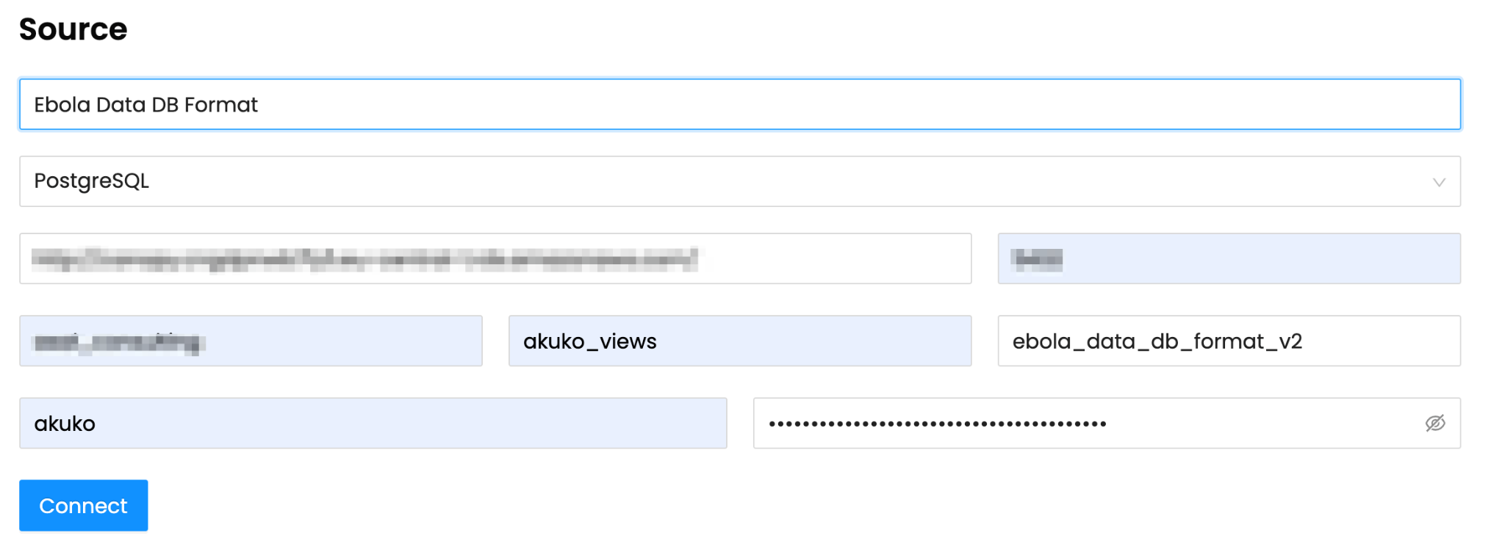This screenshot has height=544, width=1505.
Task: Select the ebola_data_db_format_v2 table field
Action: point(1228,341)
